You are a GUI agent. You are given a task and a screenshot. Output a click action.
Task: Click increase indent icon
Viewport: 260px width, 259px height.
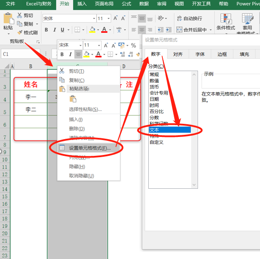coord(168,30)
